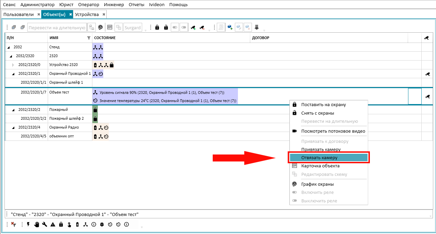Click the open padlock disarm icon in toolbar
Screen dimensions: 436x234
[166, 28]
